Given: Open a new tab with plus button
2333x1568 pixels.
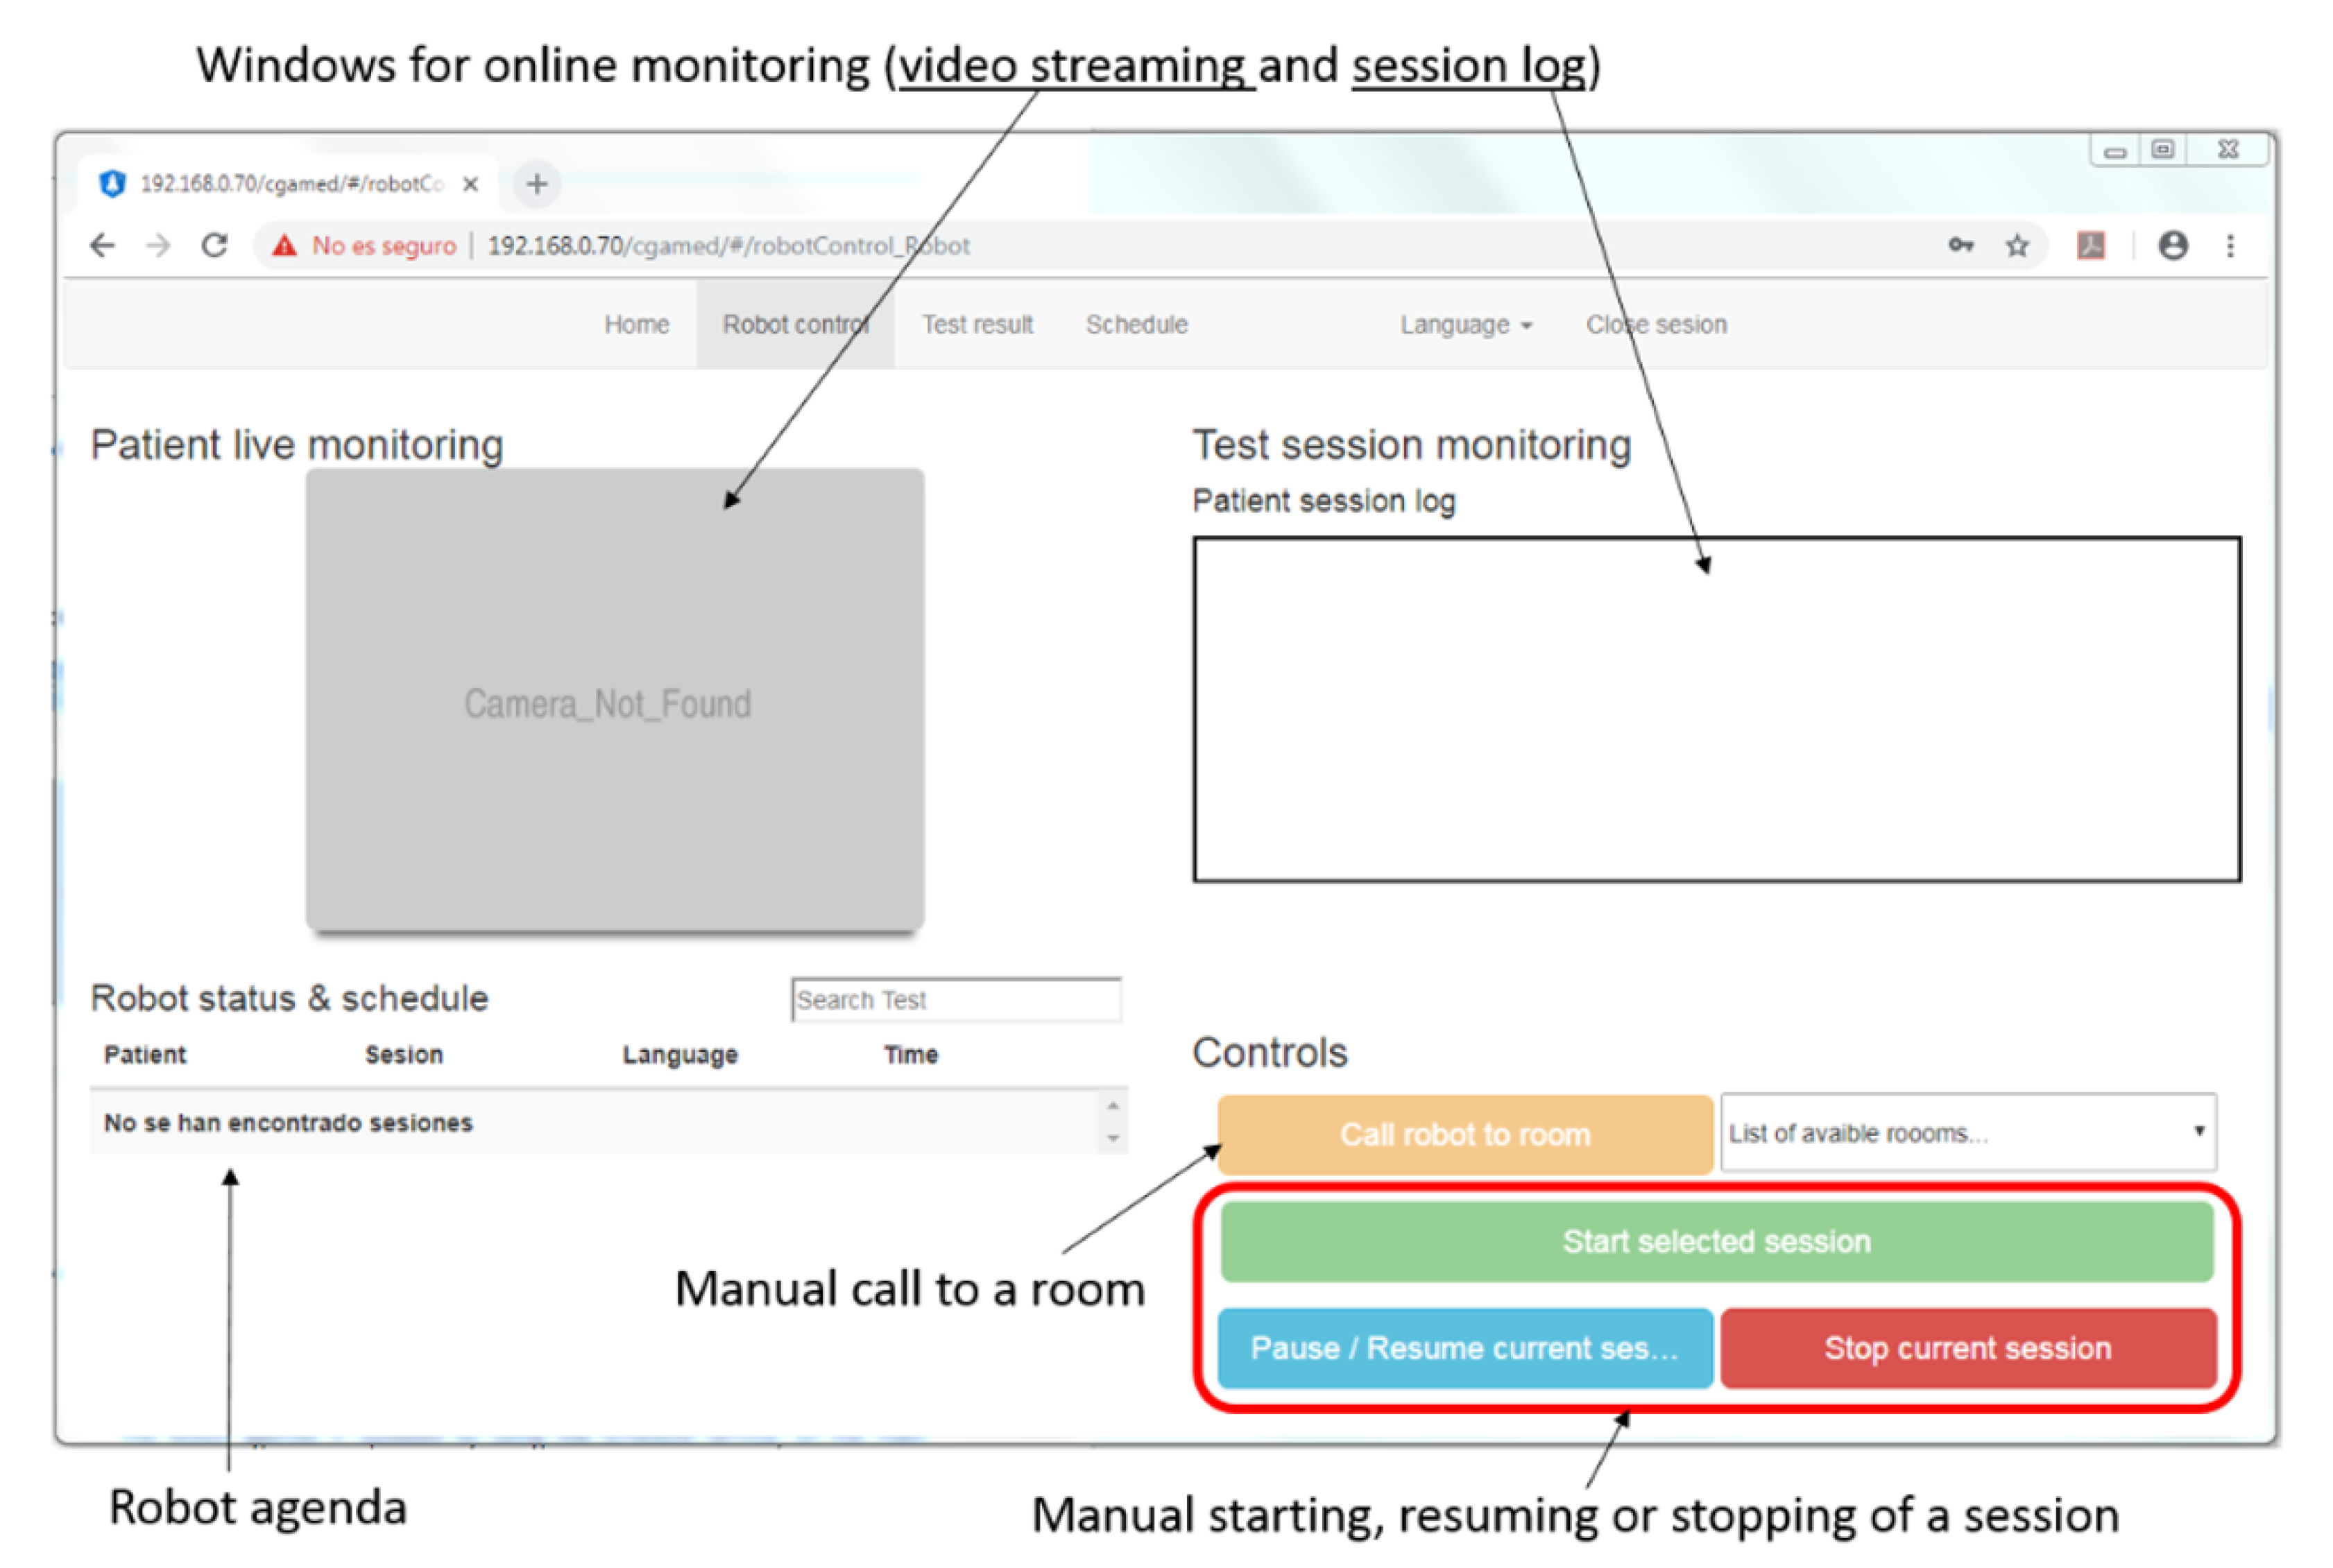Looking at the screenshot, I should pyautogui.click(x=537, y=184).
